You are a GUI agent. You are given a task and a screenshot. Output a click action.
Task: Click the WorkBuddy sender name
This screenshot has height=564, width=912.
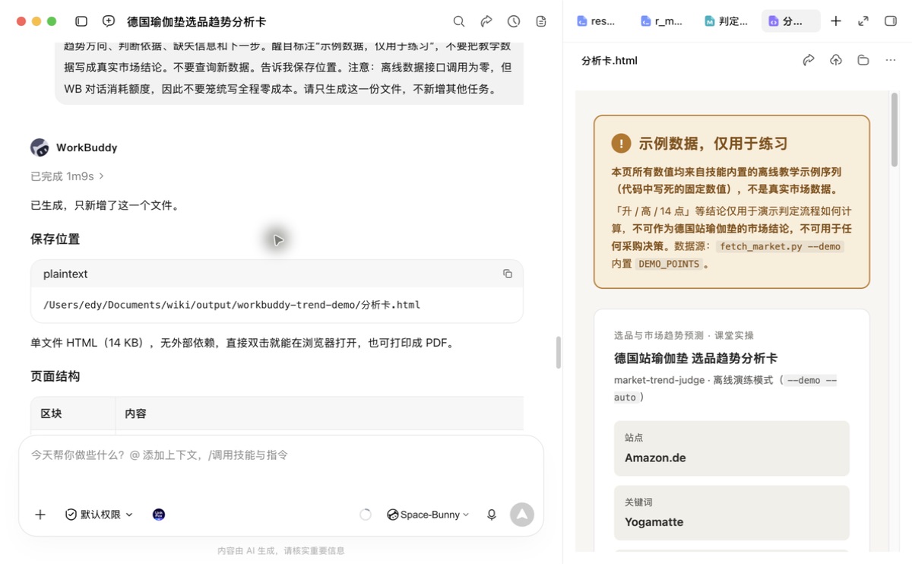coord(87,147)
